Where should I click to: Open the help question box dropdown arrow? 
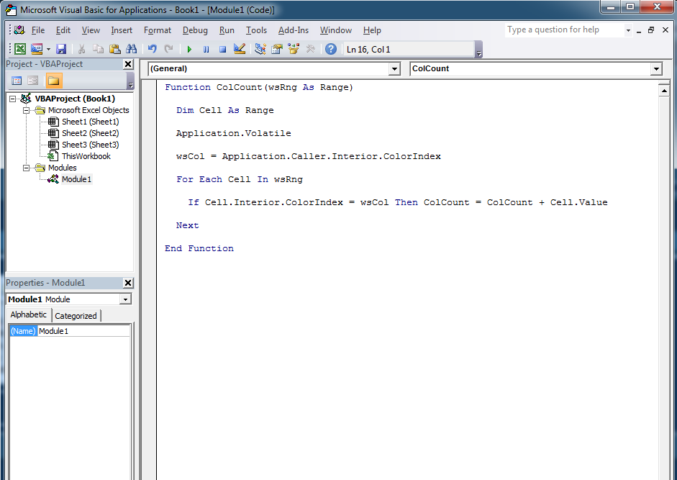[x=628, y=30]
